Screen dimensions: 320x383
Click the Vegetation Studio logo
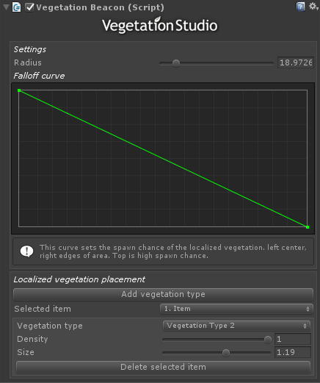click(160, 25)
